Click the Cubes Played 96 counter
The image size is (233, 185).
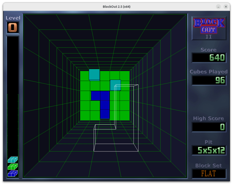(x=209, y=81)
